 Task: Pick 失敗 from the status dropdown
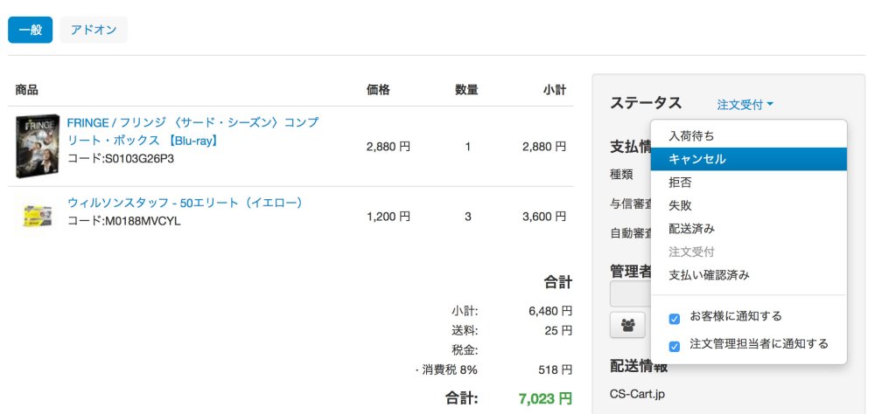680,206
